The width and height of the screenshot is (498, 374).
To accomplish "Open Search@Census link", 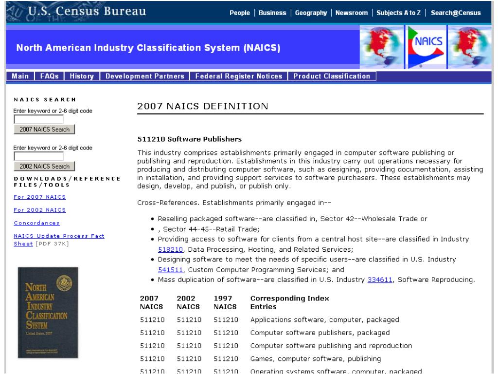I will 456,13.
